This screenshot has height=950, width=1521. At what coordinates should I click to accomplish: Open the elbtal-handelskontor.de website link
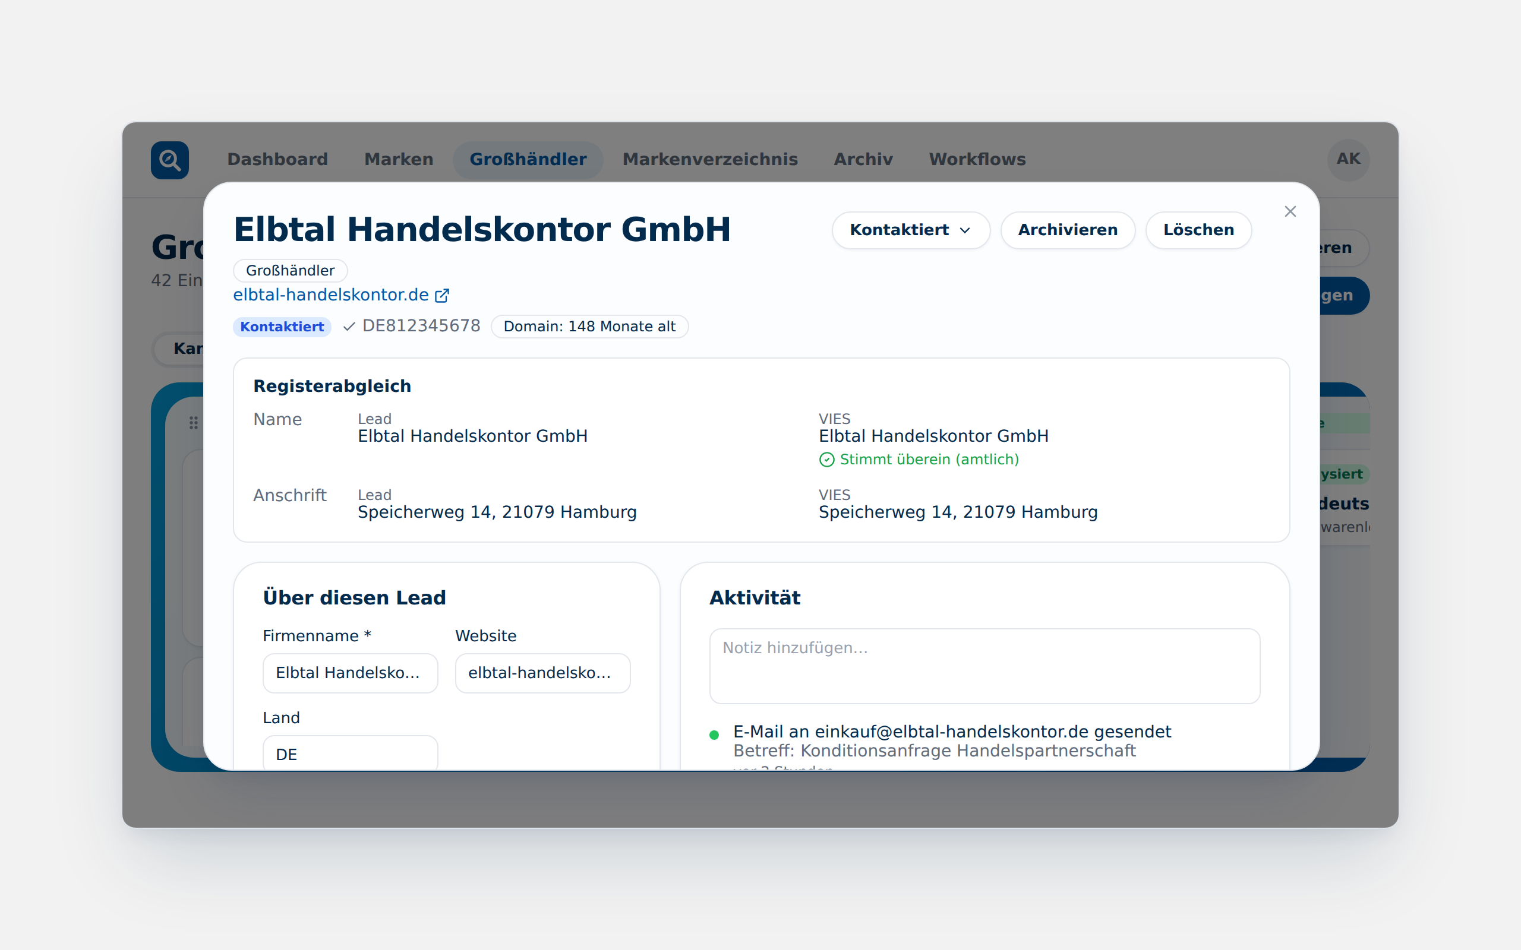point(331,294)
